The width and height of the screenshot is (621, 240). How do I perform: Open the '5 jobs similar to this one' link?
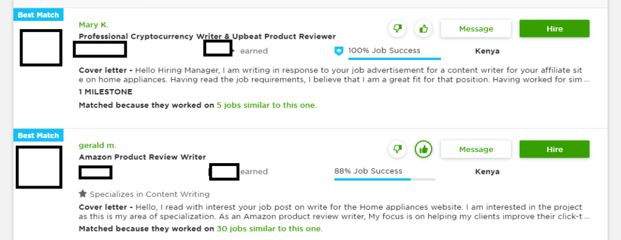[x=267, y=105]
